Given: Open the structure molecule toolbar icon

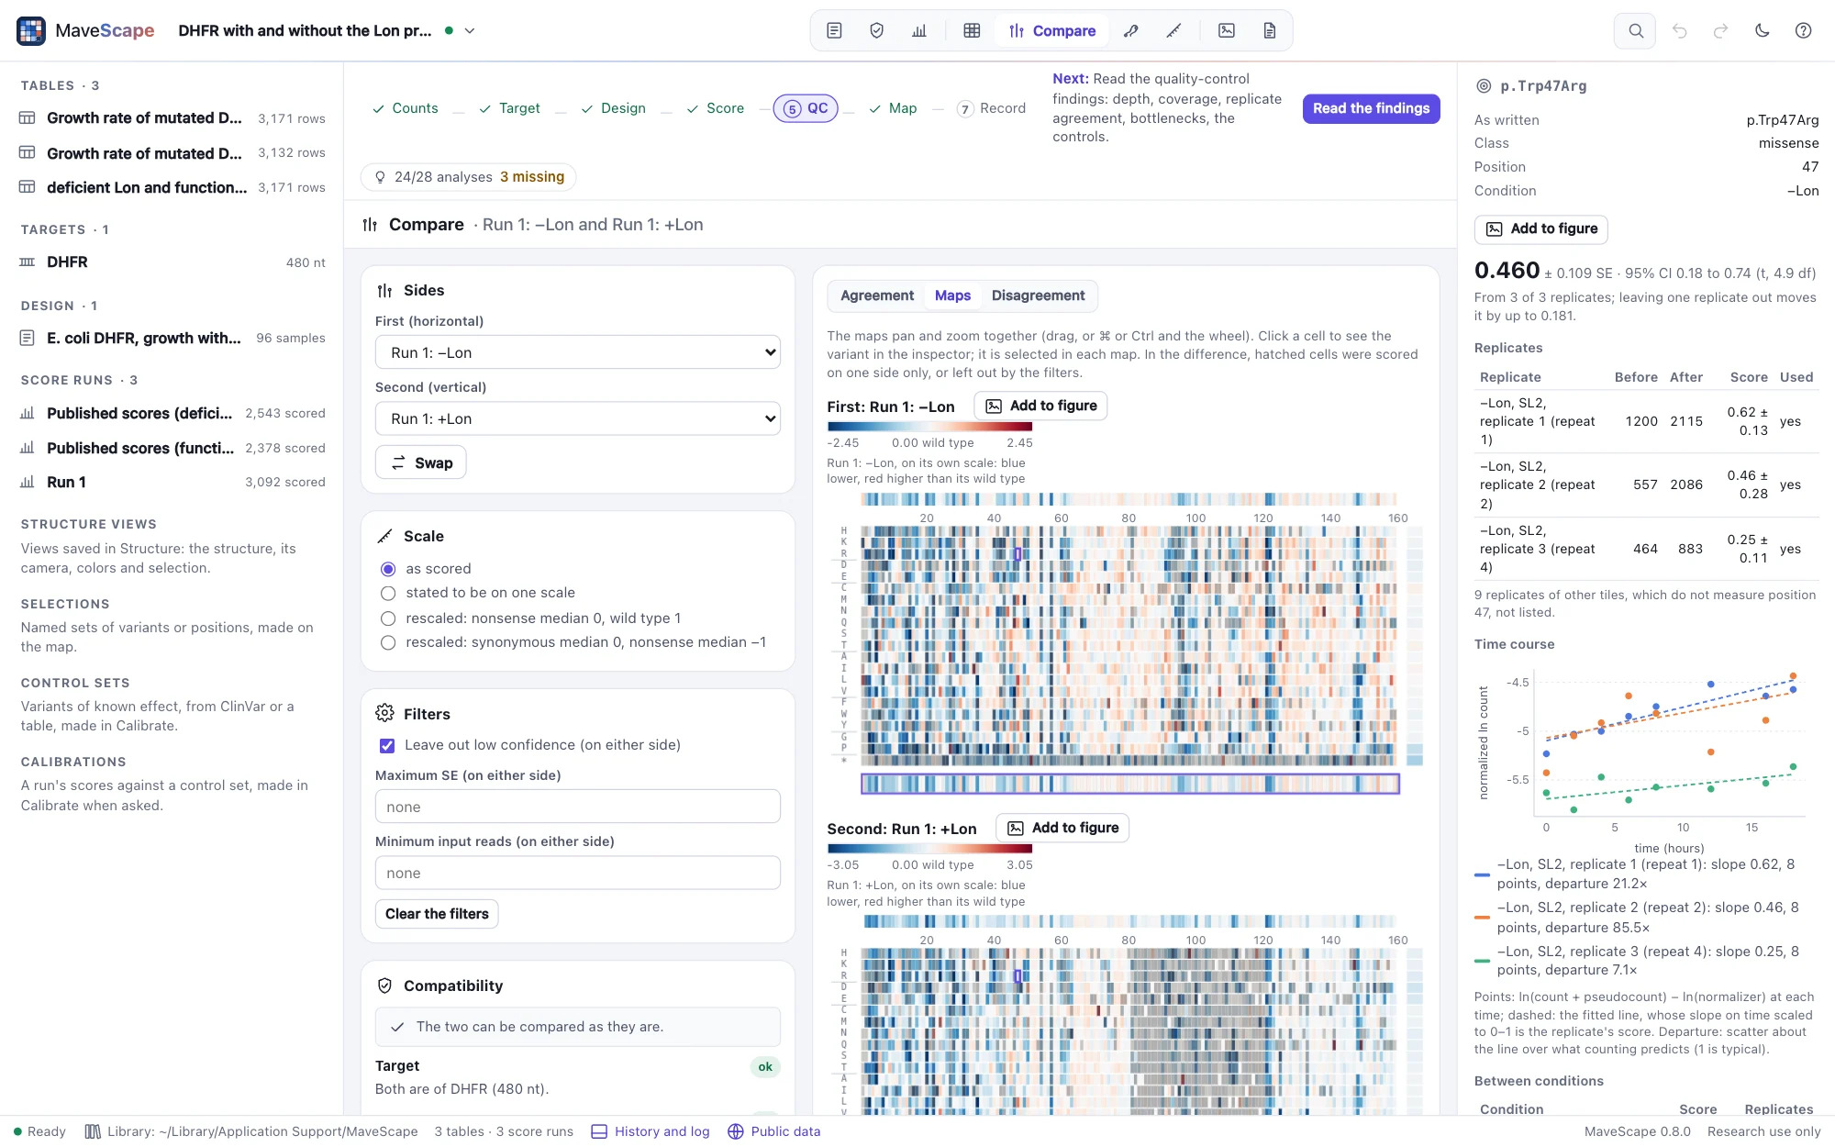Looking at the screenshot, I should pos(1131,31).
